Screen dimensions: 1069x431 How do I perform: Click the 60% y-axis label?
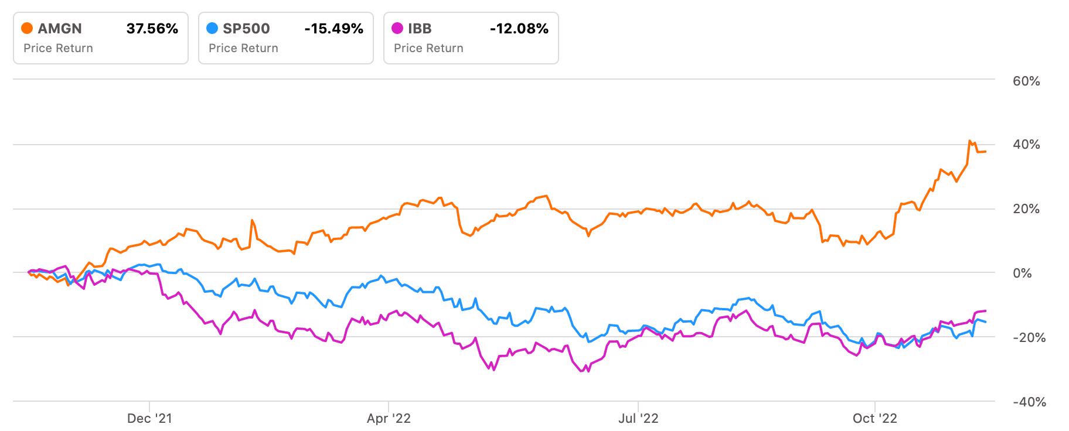point(1026,81)
